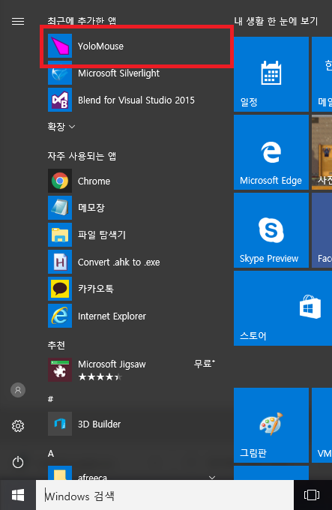Open 메모장 (Notepad) app
Image resolution: width=332 pixels, height=510 pixels.
pos(135,208)
